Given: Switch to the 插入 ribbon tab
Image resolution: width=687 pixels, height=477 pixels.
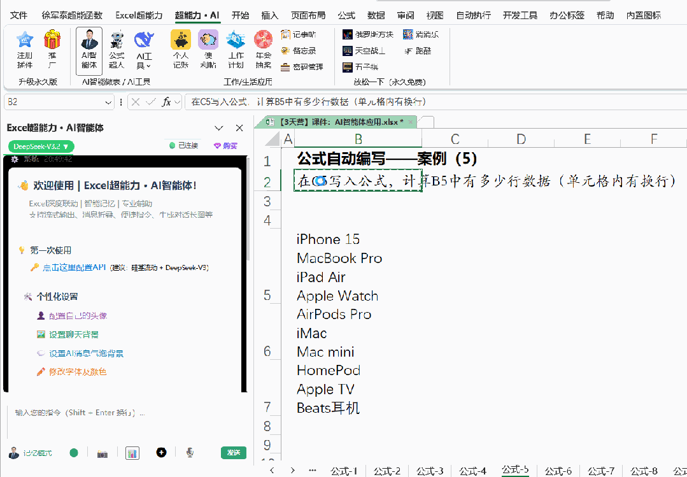Looking at the screenshot, I should [x=269, y=16].
